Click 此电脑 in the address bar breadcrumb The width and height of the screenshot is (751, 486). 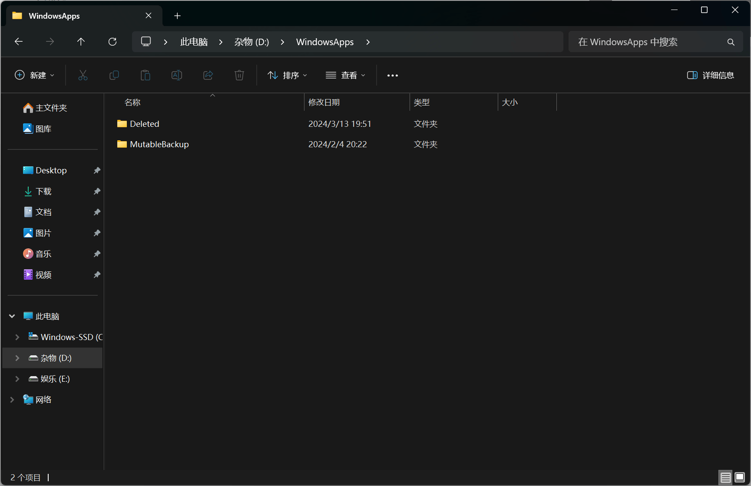click(x=194, y=42)
